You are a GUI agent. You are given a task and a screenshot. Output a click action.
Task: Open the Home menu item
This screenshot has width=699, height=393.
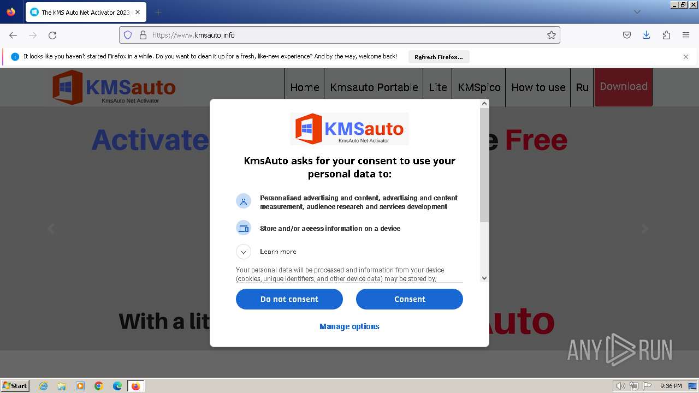coord(305,87)
